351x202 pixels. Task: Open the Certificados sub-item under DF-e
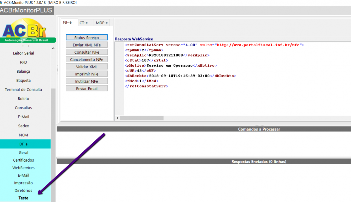tap(23, 160)
